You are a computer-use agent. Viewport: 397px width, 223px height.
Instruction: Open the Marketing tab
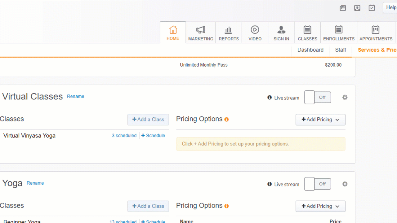(201, 33)
